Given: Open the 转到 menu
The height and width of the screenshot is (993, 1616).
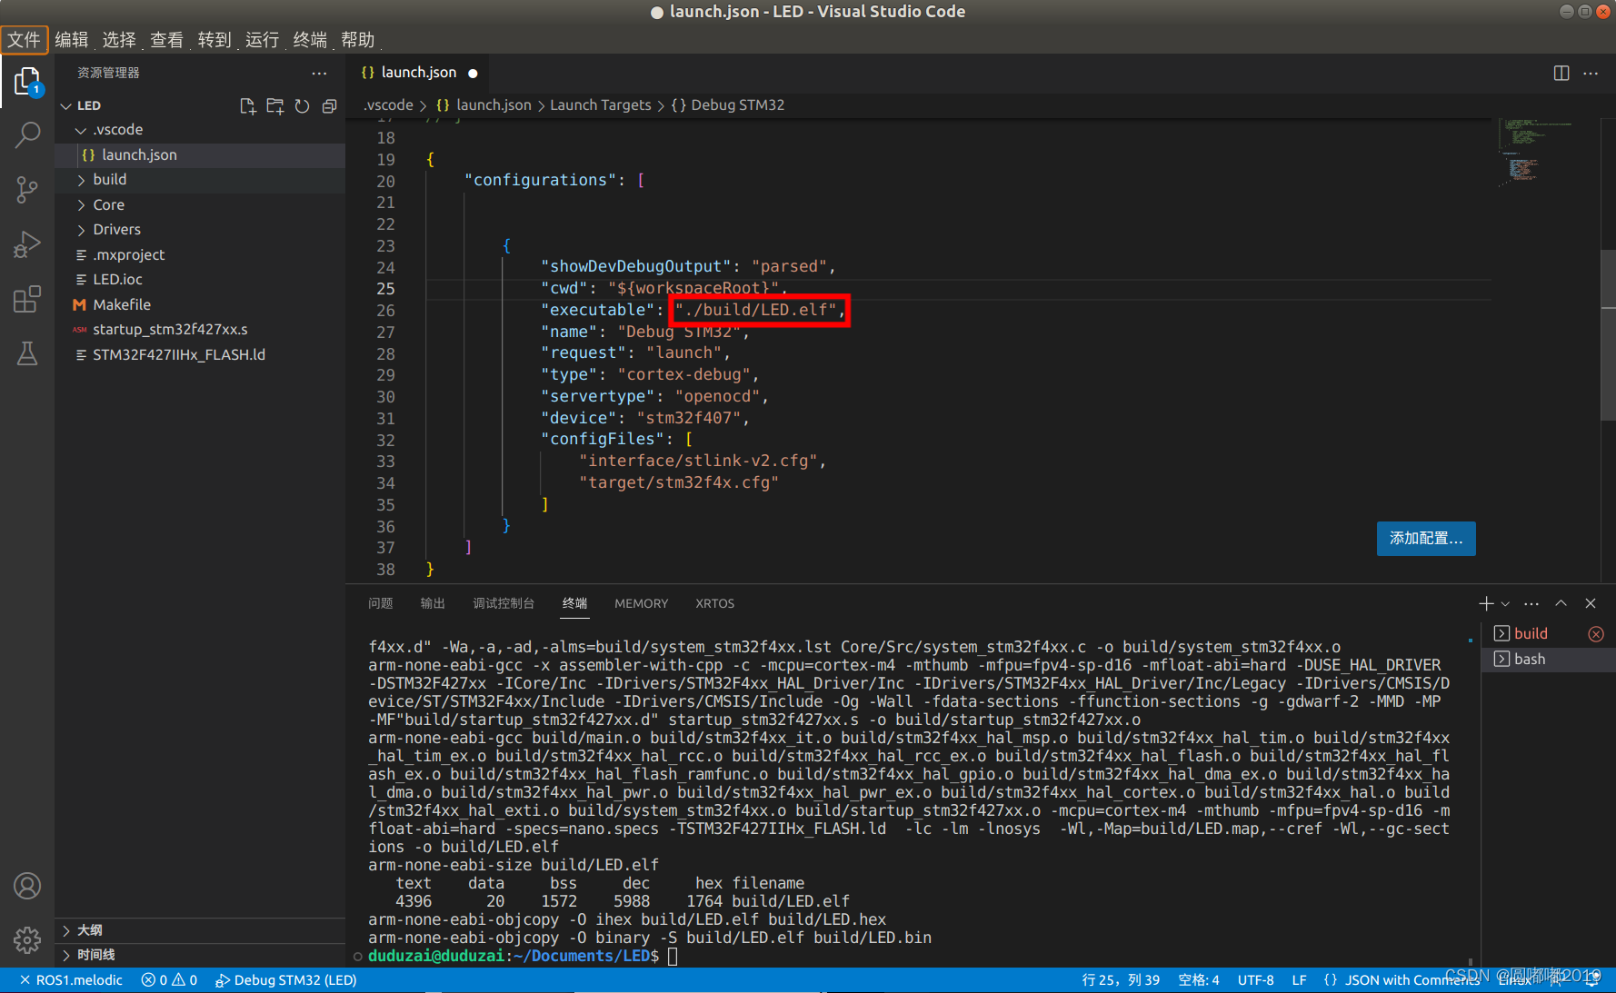Looking at the screenshot, I should click(214, 40).
